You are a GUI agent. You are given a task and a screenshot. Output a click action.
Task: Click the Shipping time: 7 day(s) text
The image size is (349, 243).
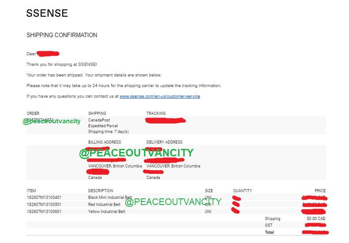click(x=108, y=132)
